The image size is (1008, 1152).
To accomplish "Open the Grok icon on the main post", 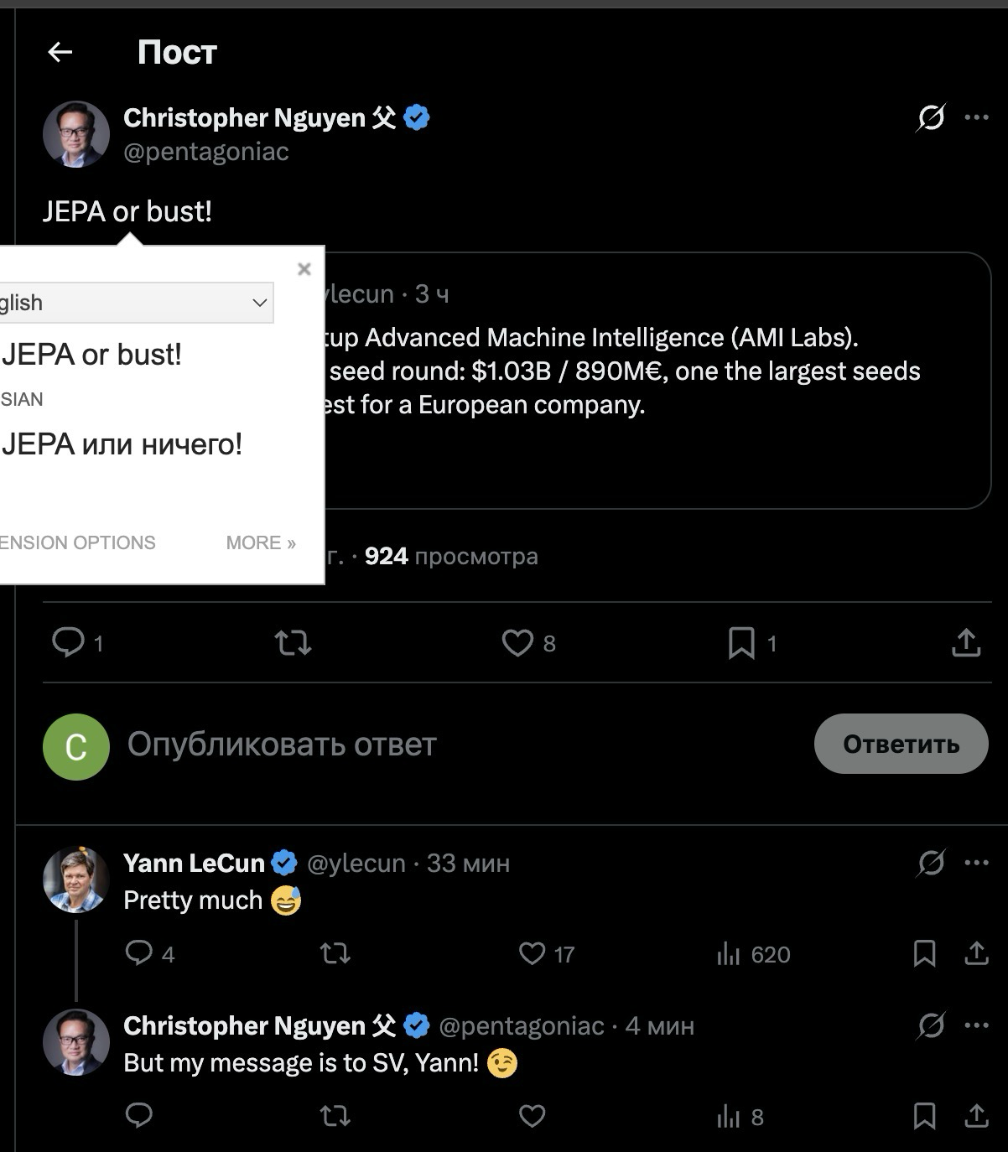I will coord(930,117).
